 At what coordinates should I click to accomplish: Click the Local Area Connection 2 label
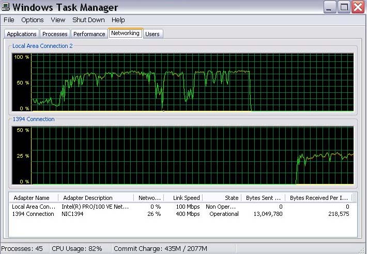tap(42, 46)
